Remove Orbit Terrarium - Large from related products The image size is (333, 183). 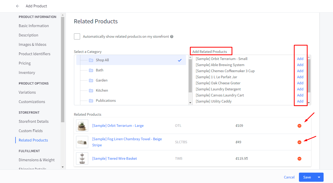[x=299, y=126]
